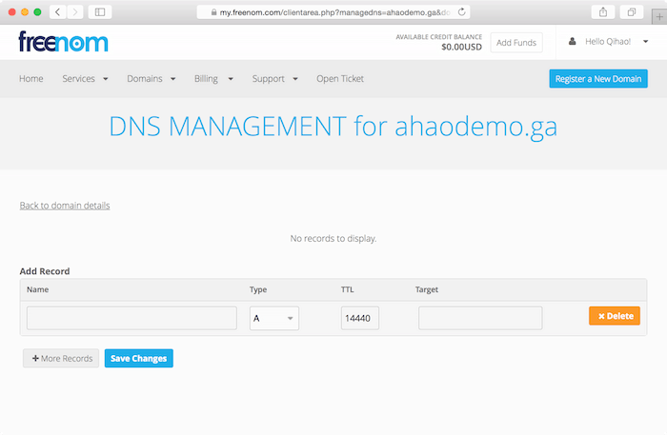Delete the DNS record row
Image resolution: width=667 pixels, height=435 pixels.
point(615,316)
